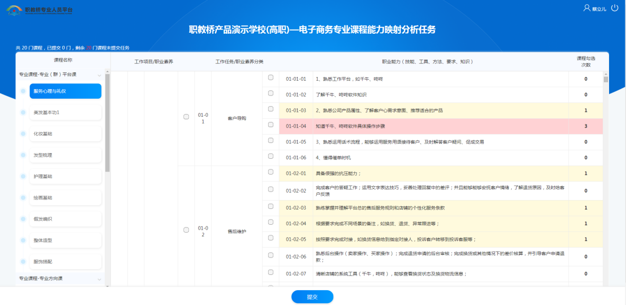Click the dot icon beside 服务心理与礼仪
This screenshot has height=305, width=626.
[23, 91]
